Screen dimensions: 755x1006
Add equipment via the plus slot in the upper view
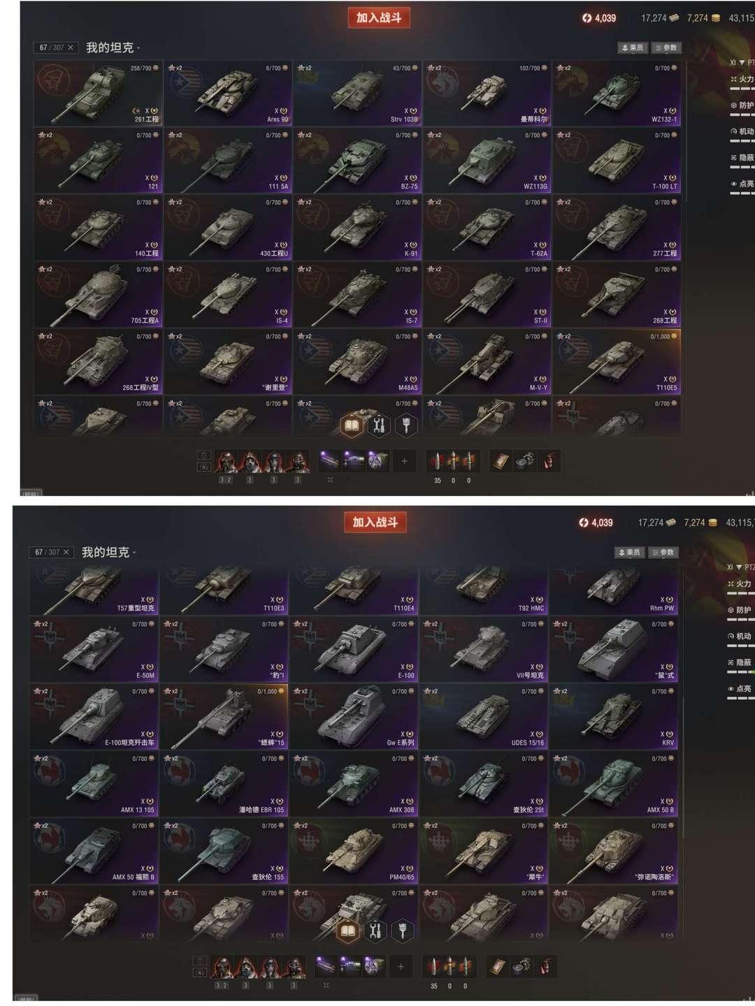[x=404, y=460]
